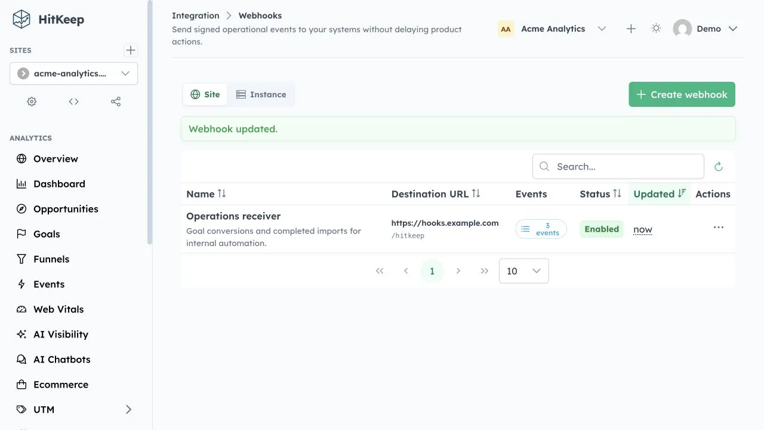This screenshot has width=764, height=430.
Task: Go to last page of results
Action: [485, 271]
